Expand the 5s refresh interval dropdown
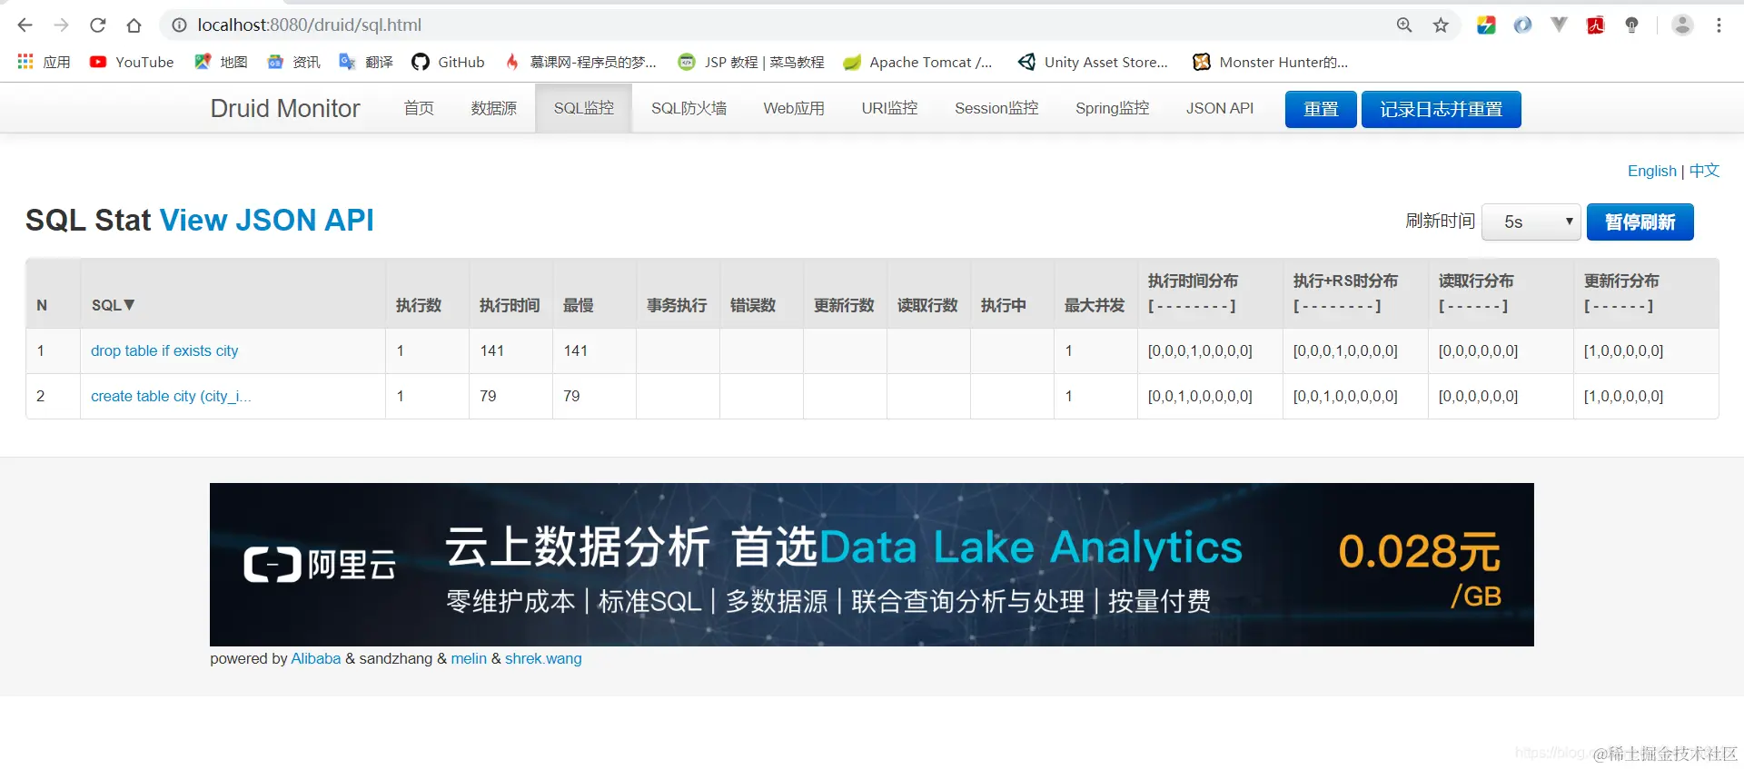This screenshot has width=1744, height=769. [x=1531, y=222]
